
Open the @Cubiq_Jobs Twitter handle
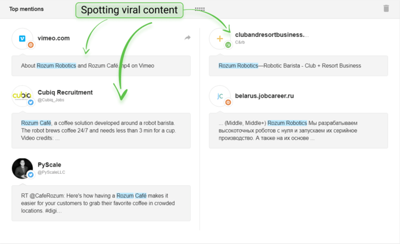[x=51, y=100]
